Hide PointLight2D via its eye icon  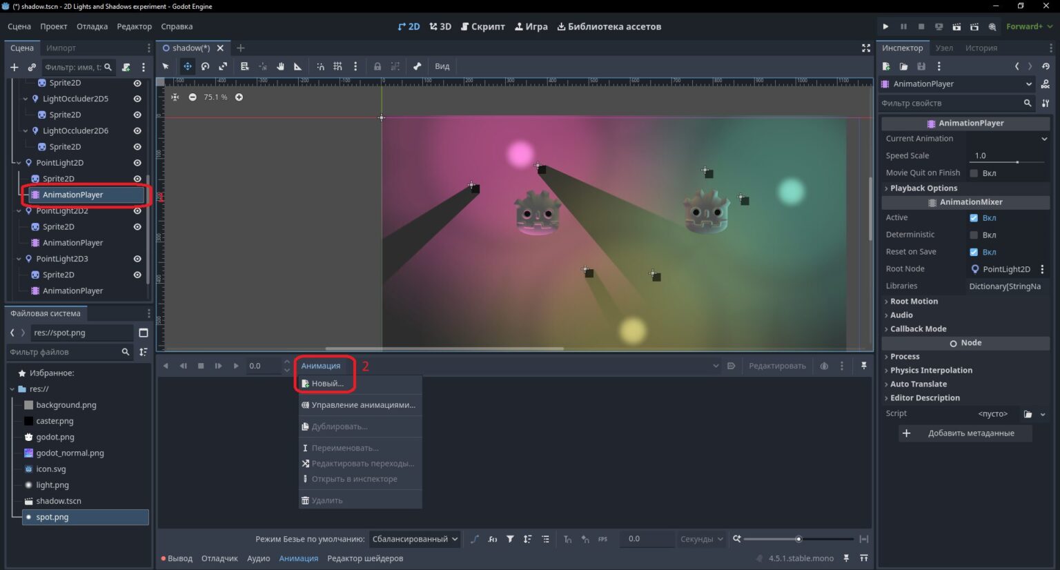point(137,163)
